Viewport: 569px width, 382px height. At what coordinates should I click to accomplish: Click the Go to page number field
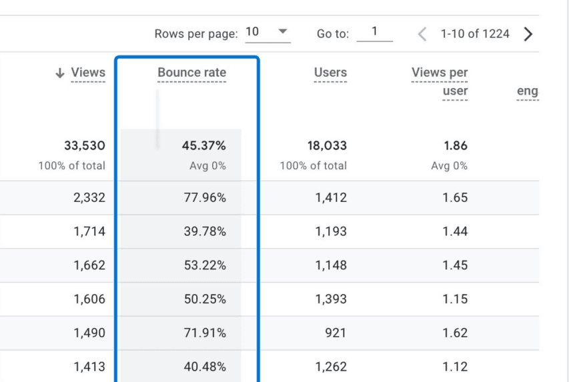click(374, 32)
